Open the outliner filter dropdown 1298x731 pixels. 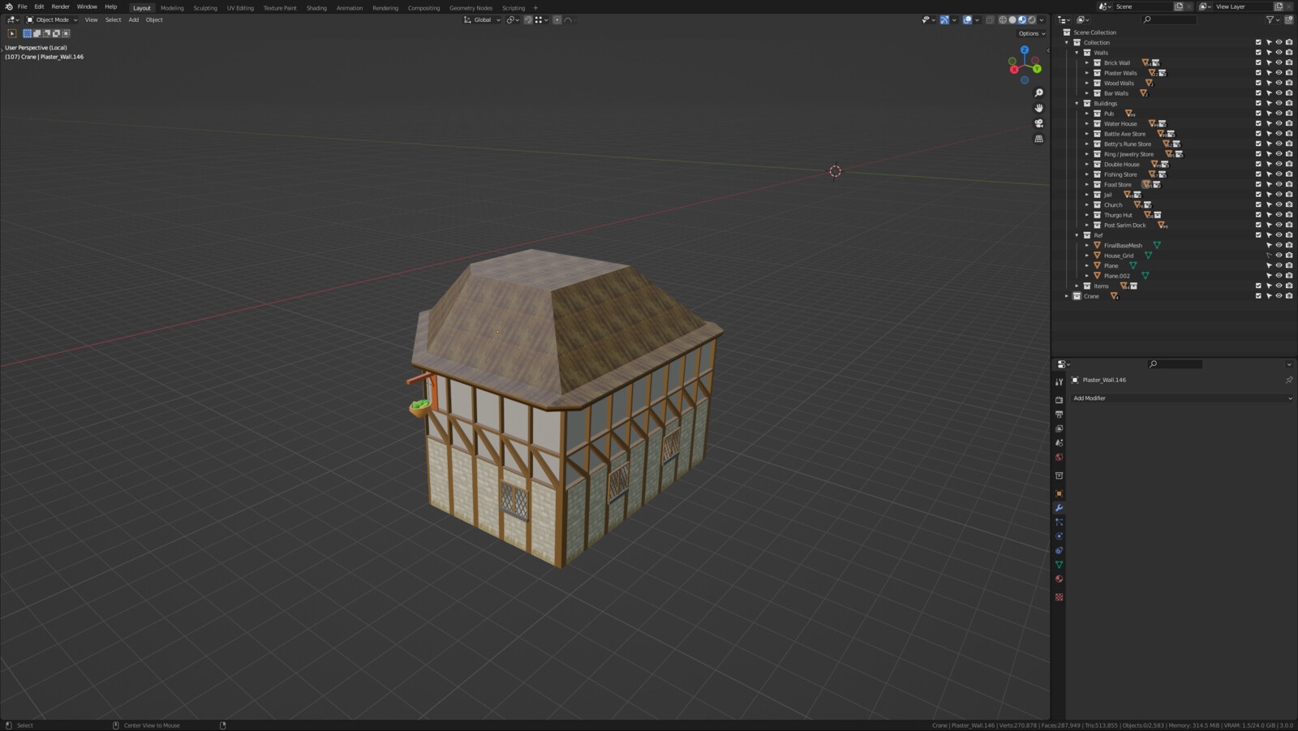click(1271, 19)
